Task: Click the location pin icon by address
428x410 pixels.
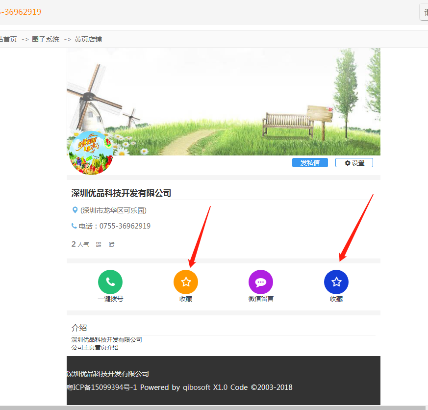Action: click(x=75, y=210)
